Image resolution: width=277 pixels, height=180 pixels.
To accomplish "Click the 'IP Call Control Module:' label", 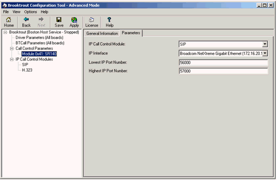I will point(107,44).
